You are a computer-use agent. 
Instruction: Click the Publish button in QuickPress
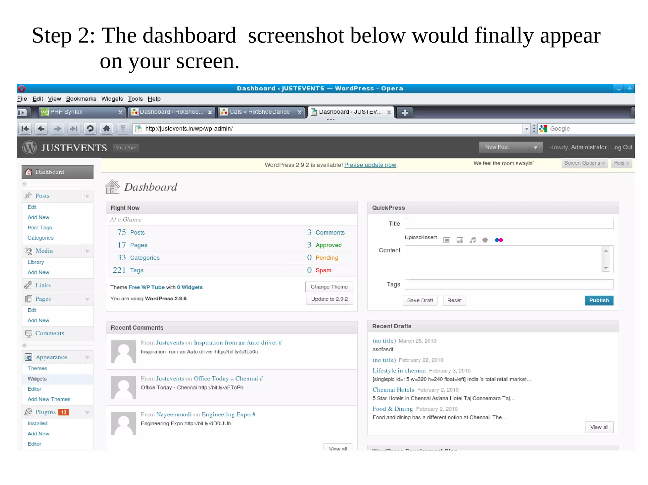click(x=599, y=300)
